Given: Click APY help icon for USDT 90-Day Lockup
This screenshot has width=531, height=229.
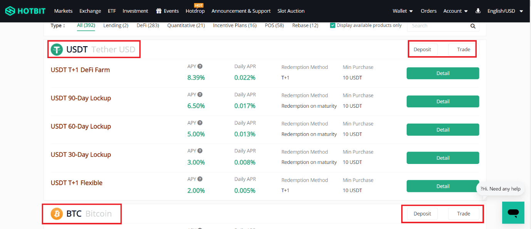Looking at the screenshot, I should click(200, 95).
